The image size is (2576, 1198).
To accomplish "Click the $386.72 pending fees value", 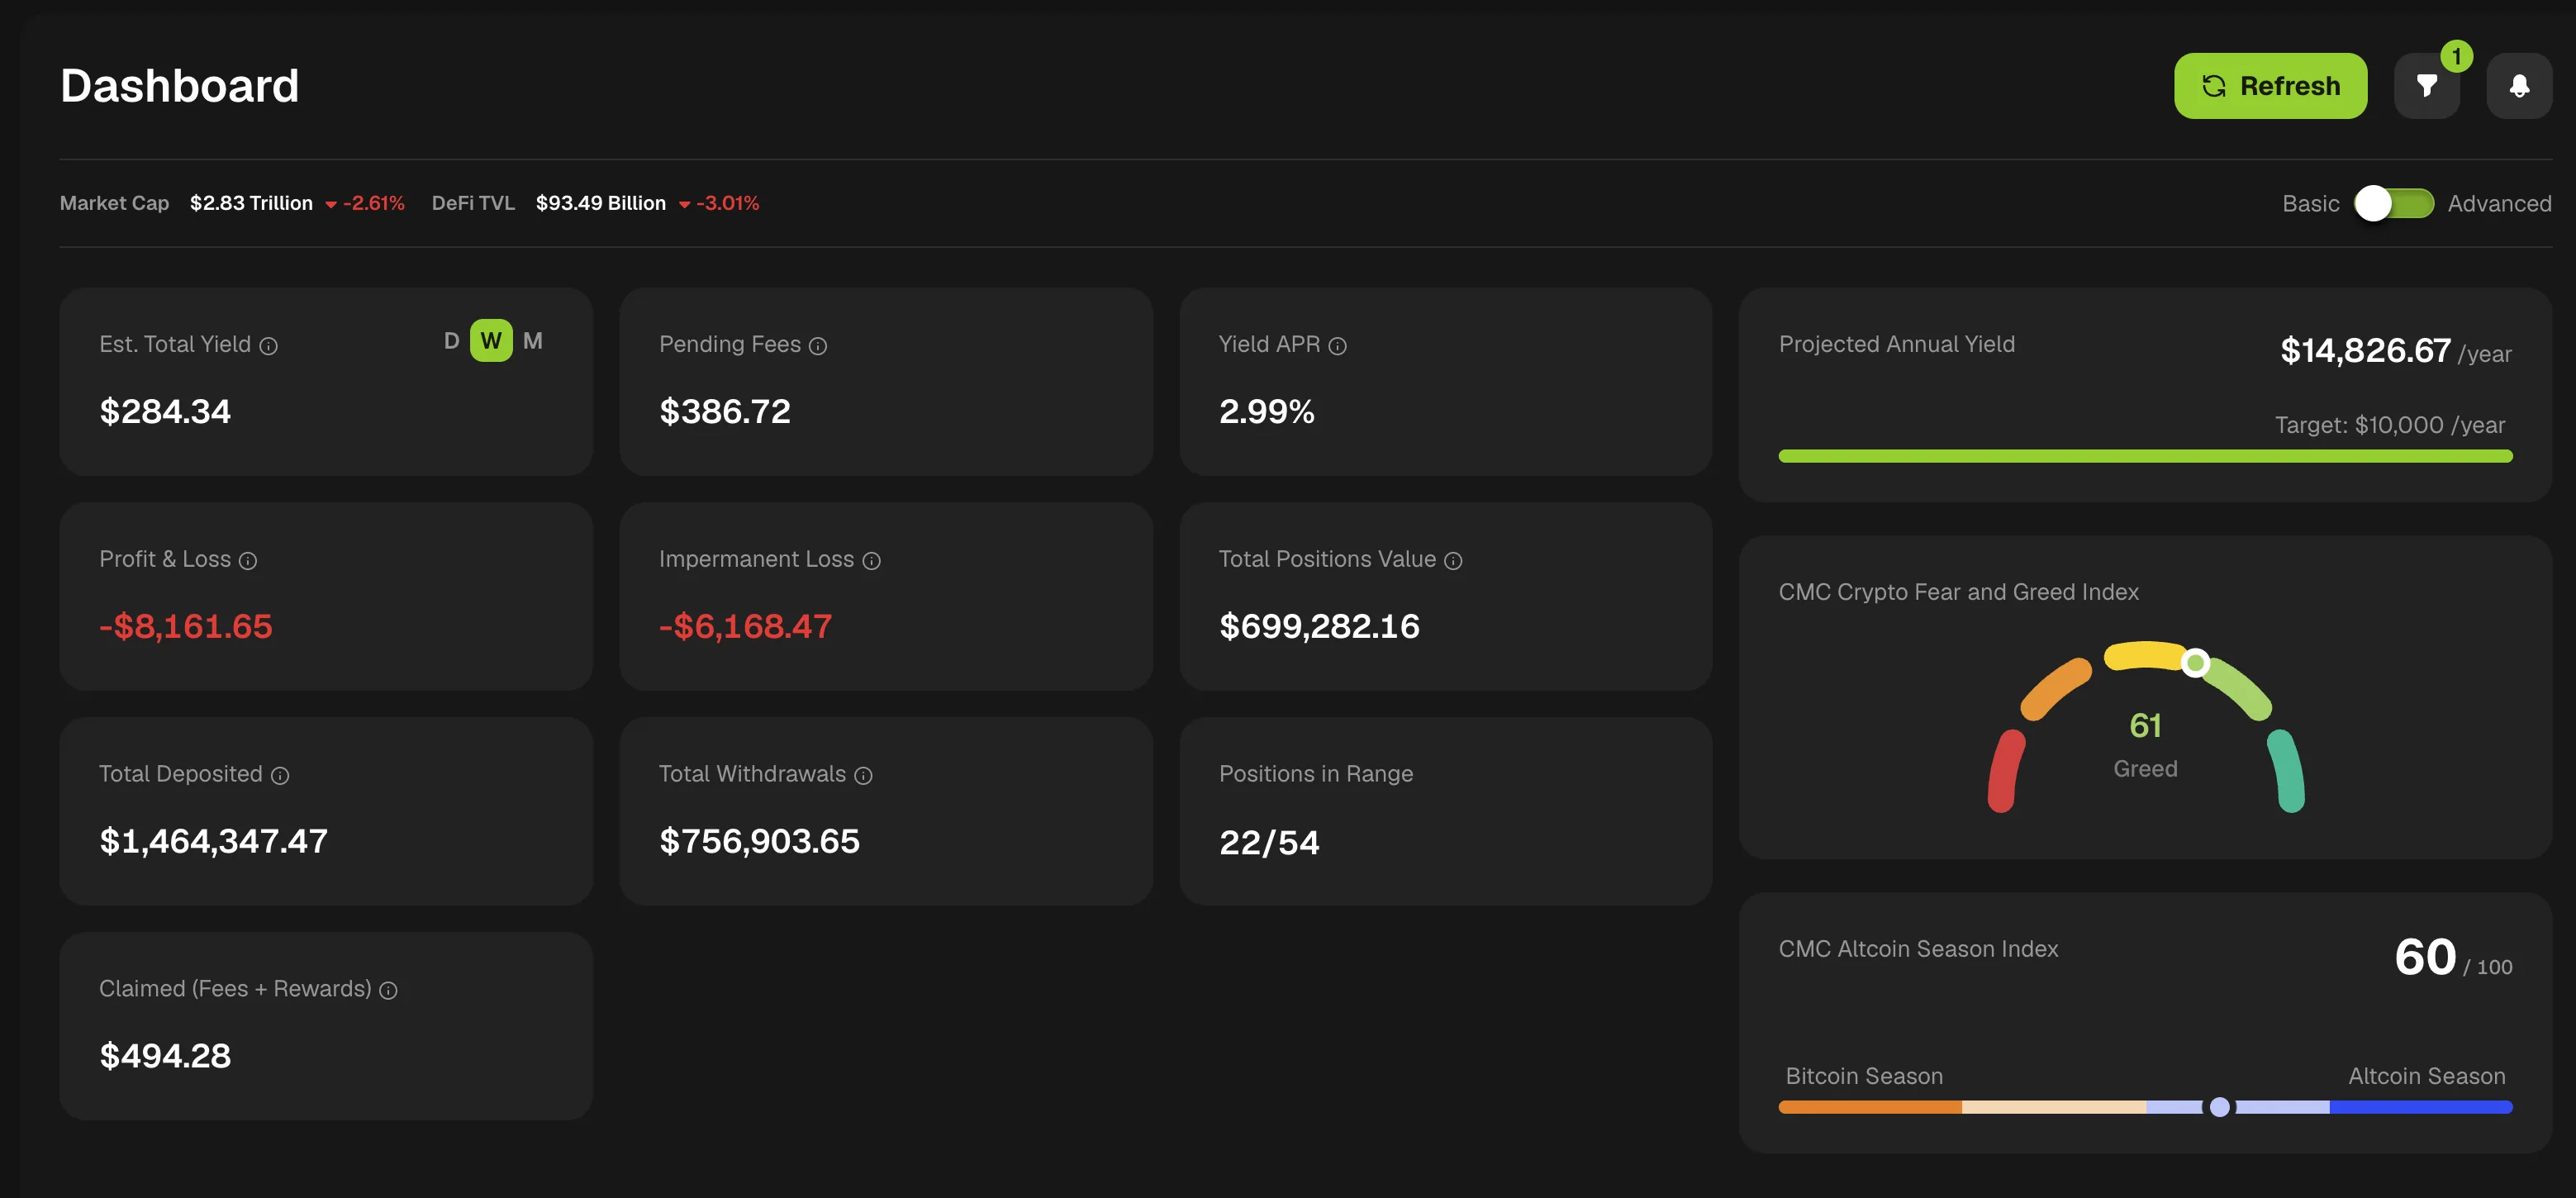I will click(x=725, y=411).
